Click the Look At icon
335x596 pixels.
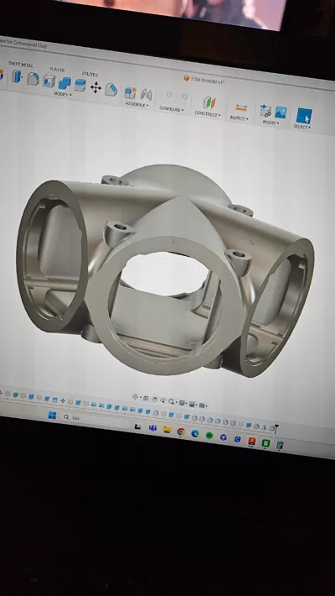tap(146, 398)
